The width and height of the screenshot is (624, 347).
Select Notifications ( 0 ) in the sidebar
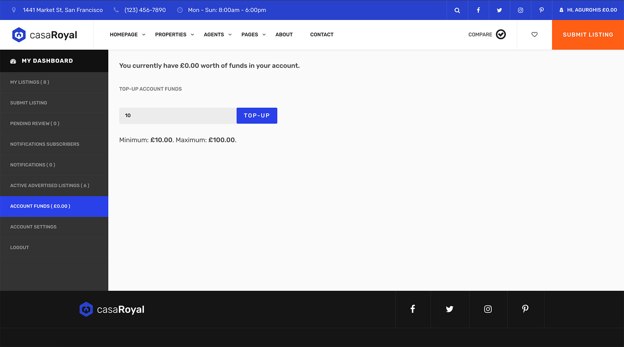54,165
